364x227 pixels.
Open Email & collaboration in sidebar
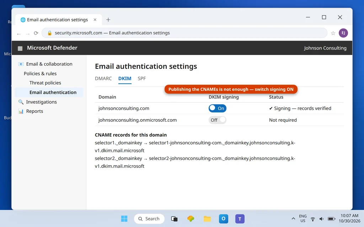49,64
